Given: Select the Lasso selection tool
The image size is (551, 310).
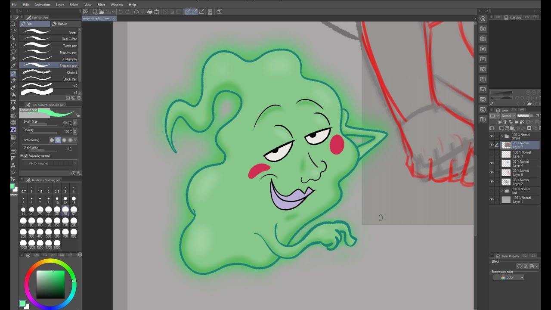Looking at the screenshot, I should [13, 52].
